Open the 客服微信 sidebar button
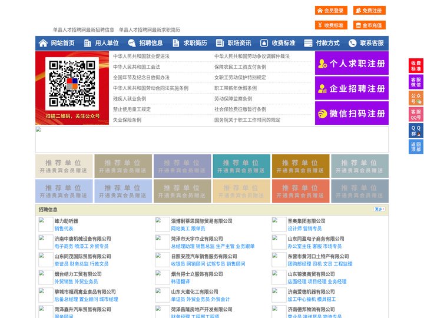Viewport: 424px width, 318px height. tap(416, 82)
